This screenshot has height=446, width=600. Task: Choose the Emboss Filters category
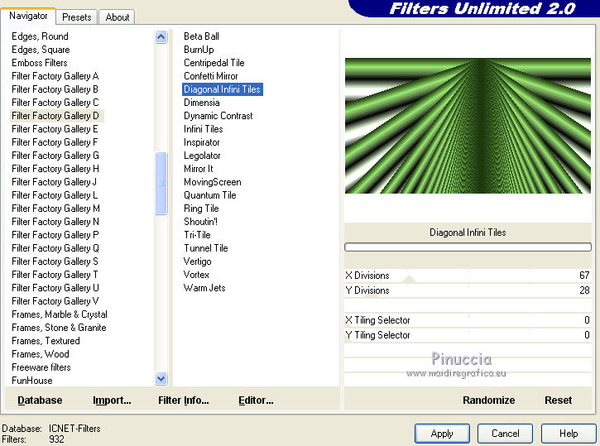tap(40, 63)
